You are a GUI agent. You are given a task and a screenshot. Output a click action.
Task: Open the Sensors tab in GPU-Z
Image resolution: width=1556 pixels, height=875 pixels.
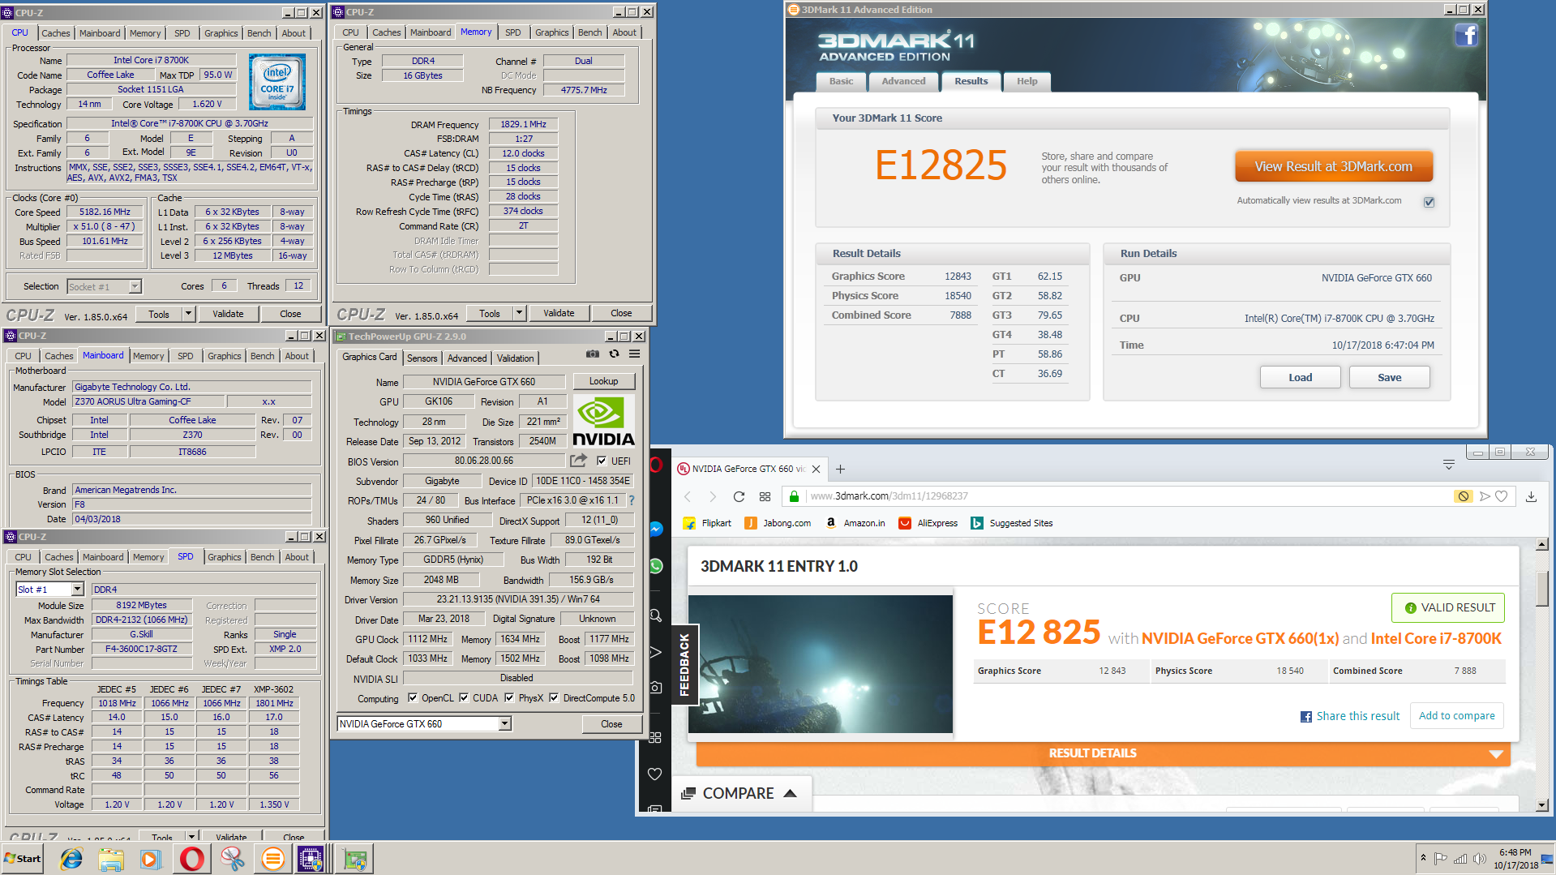pos(422,358)
